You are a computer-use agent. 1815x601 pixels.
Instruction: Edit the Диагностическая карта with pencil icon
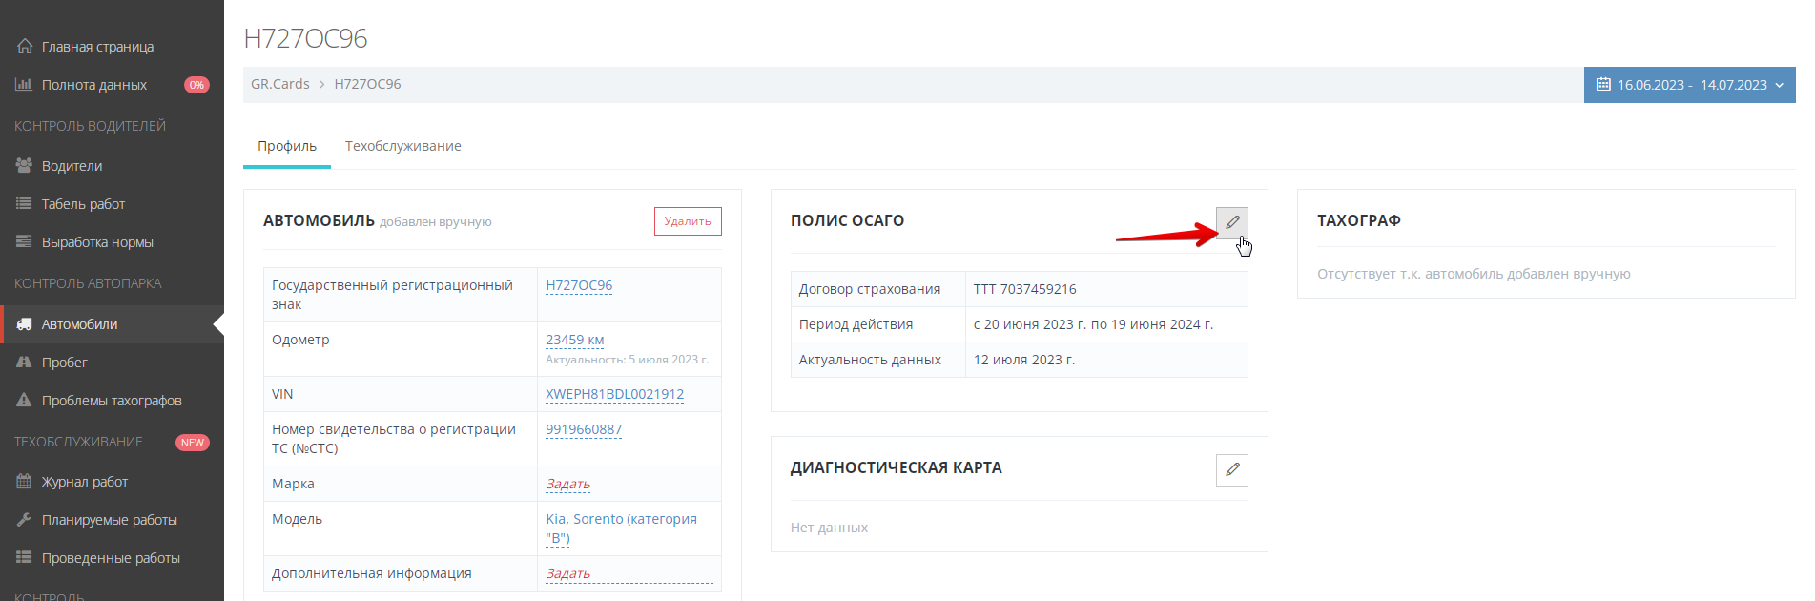(x=1231, y=469)
